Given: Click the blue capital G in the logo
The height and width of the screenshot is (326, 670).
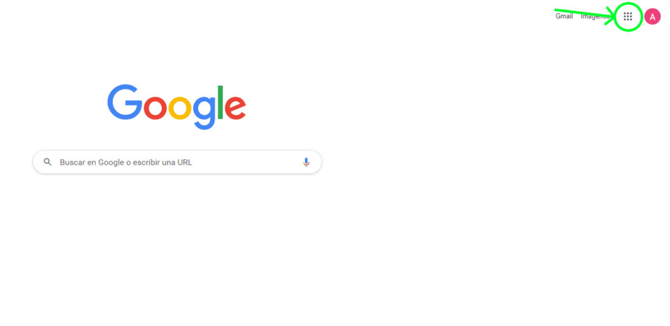Looking at the screenshot, I should [125, 102].
